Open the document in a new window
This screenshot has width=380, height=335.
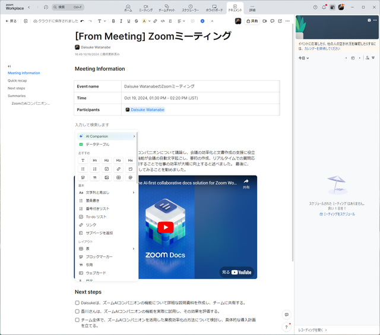pos(280,21)
